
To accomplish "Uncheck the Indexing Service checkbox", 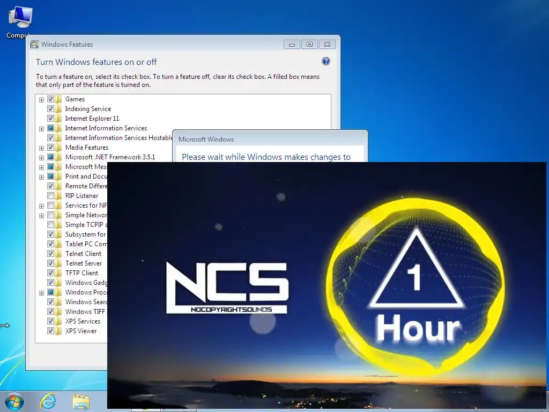I will pos(50,108).
